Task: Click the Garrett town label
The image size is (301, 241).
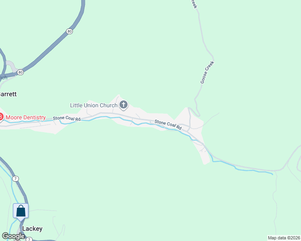Action: click(x=8, y=94)
